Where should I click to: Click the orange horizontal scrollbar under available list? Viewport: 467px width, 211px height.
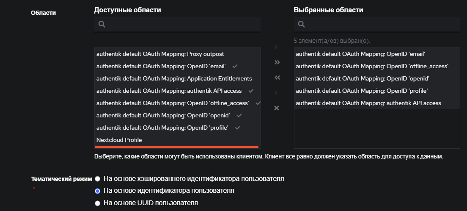click(176, 147)
